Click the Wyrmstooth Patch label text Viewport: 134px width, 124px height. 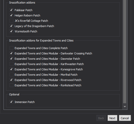(x=26, y=31)
